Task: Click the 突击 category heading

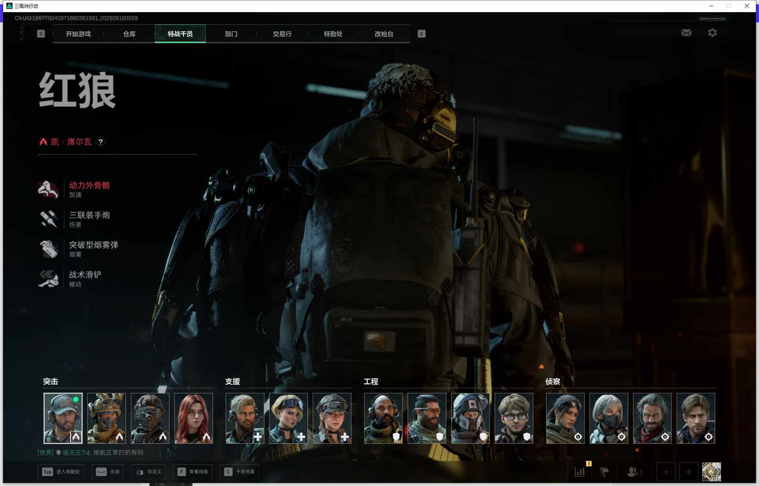Action: tap(51, 381)
